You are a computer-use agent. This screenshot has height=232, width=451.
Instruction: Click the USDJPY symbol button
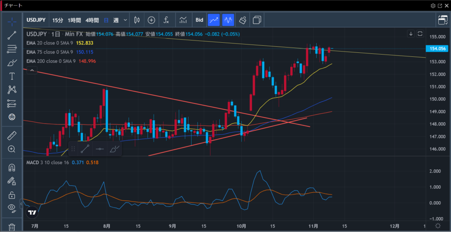click(37, 20)
